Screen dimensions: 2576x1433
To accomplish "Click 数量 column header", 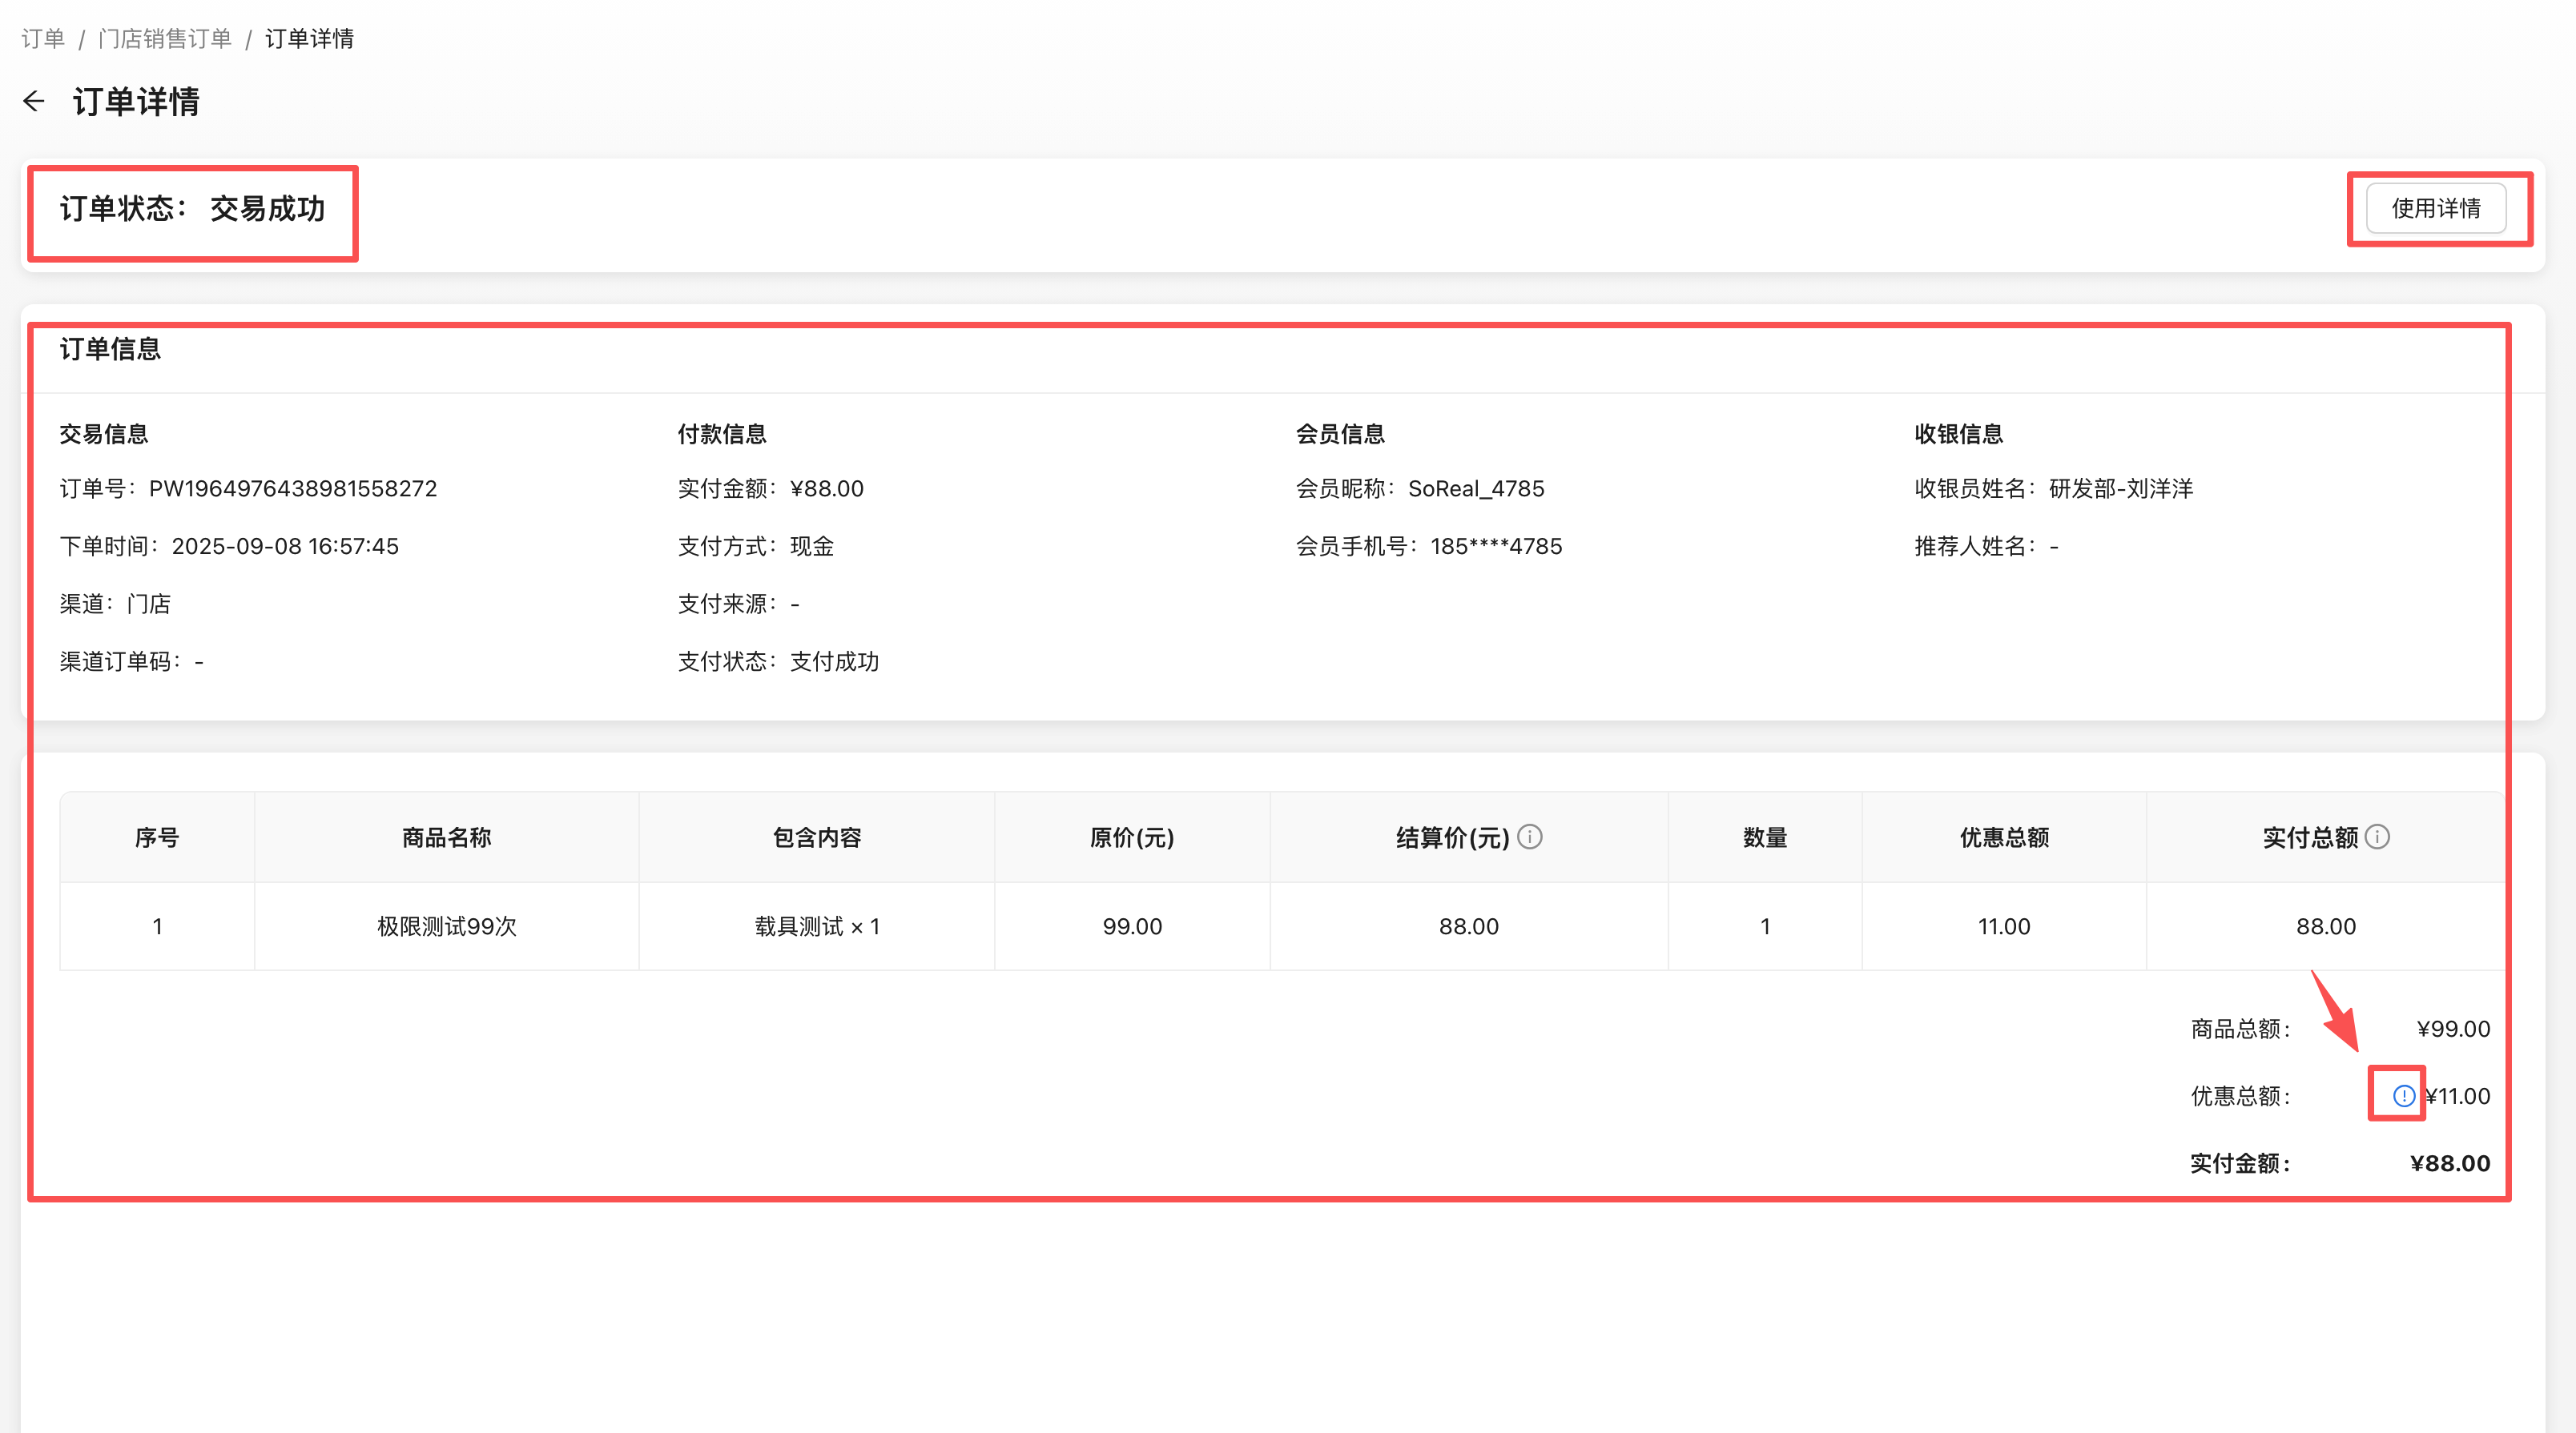I will 1765,837.
